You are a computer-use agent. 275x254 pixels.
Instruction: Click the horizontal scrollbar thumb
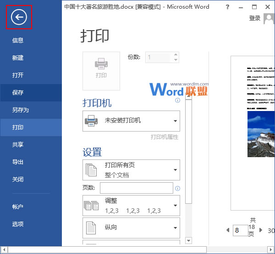107,249
